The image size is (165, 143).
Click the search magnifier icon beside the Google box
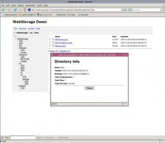pyautogui.click(x=163, y=10)
